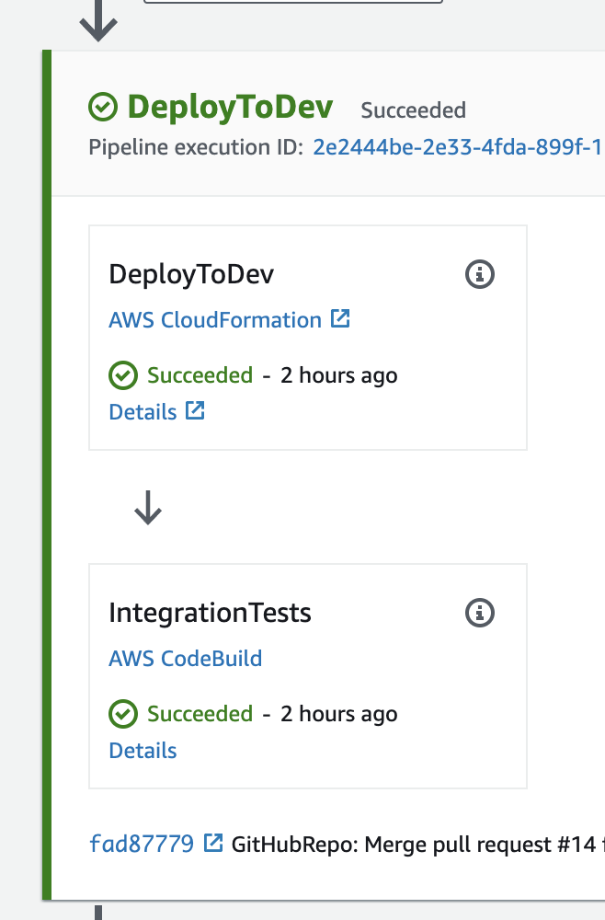Screen dimensions: 605x920
Task: Click the transition arrow above DeployToDev stage
Action: 98,21
